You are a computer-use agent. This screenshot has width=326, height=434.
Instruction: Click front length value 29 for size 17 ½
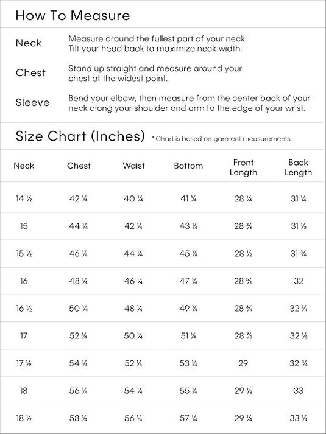[x=243, y=363]
